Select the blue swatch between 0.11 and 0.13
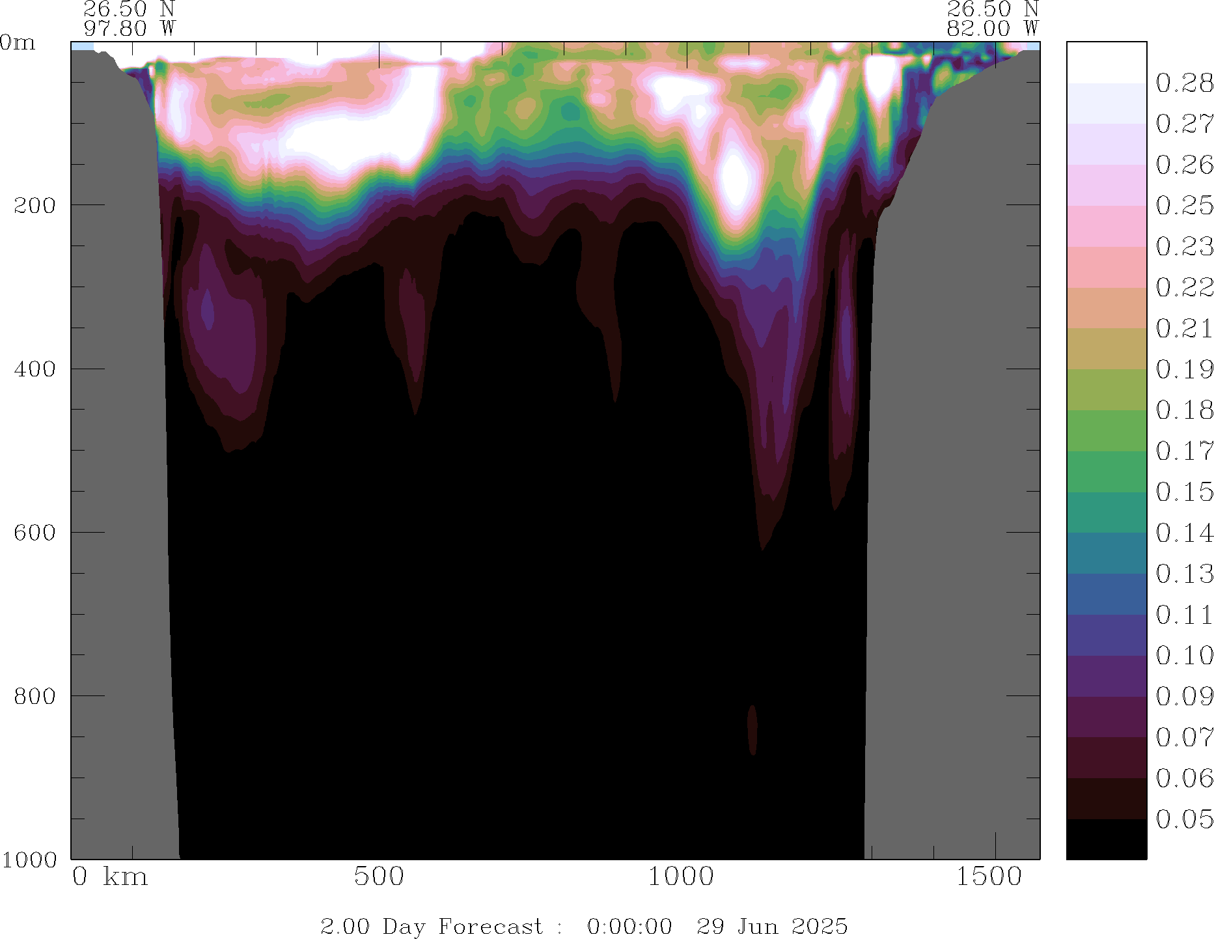This screenshot has width=1214, height=939. 1106,594
